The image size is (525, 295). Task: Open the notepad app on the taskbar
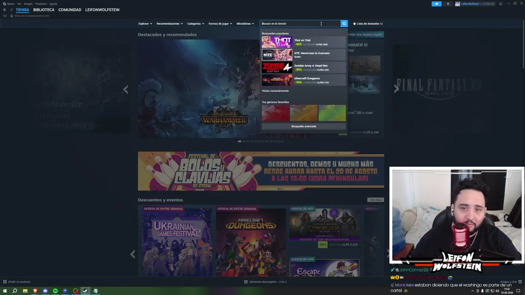coord(96,291)
